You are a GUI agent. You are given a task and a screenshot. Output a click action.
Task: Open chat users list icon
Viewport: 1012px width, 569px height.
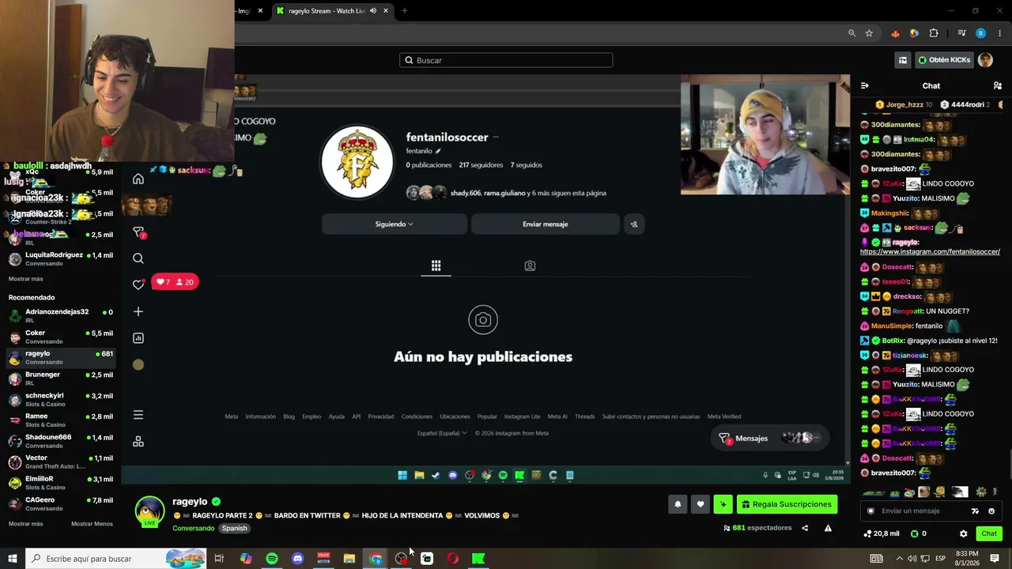[997, 85]
